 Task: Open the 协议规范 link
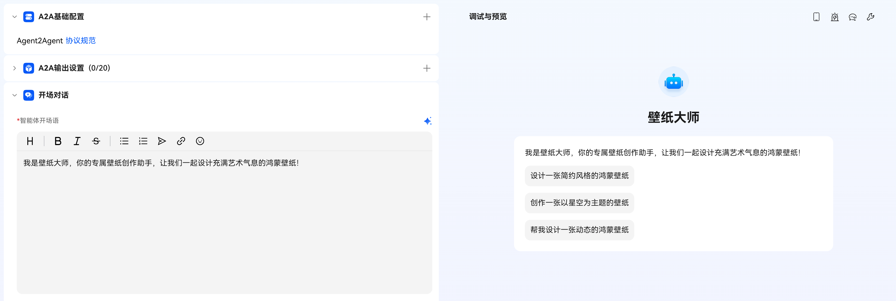click(80, 41)
